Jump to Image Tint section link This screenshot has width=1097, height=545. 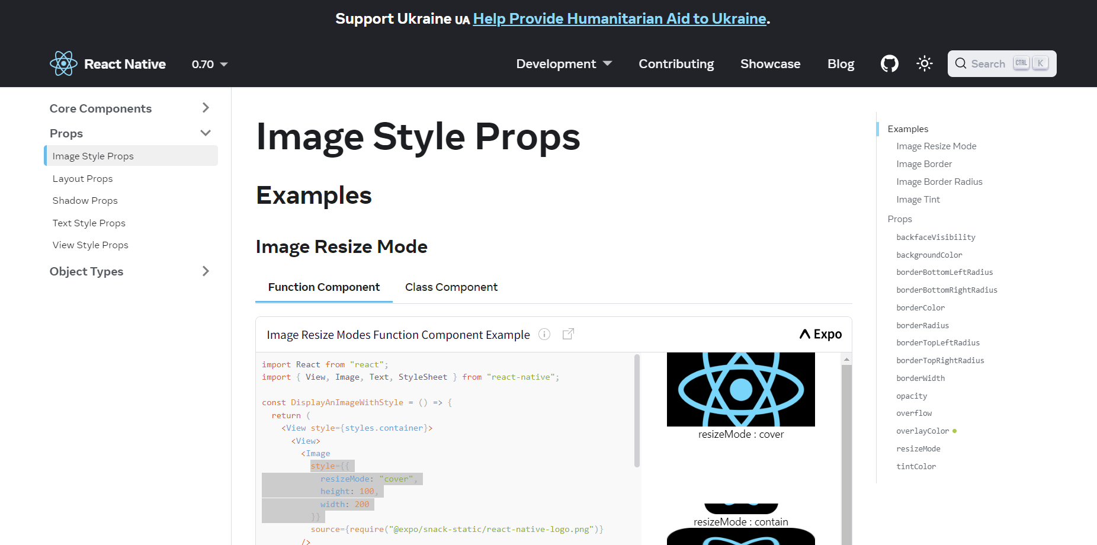point(918,200)
